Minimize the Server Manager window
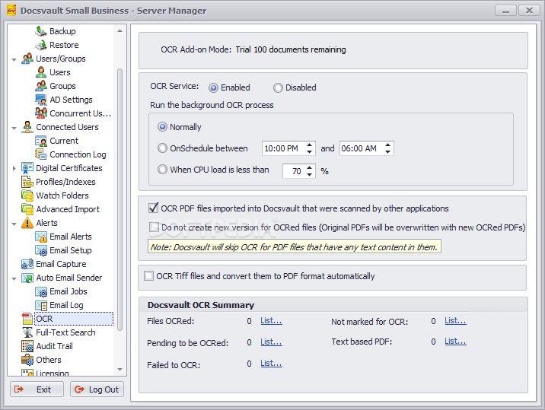The image size is (545, 410). 505,11
